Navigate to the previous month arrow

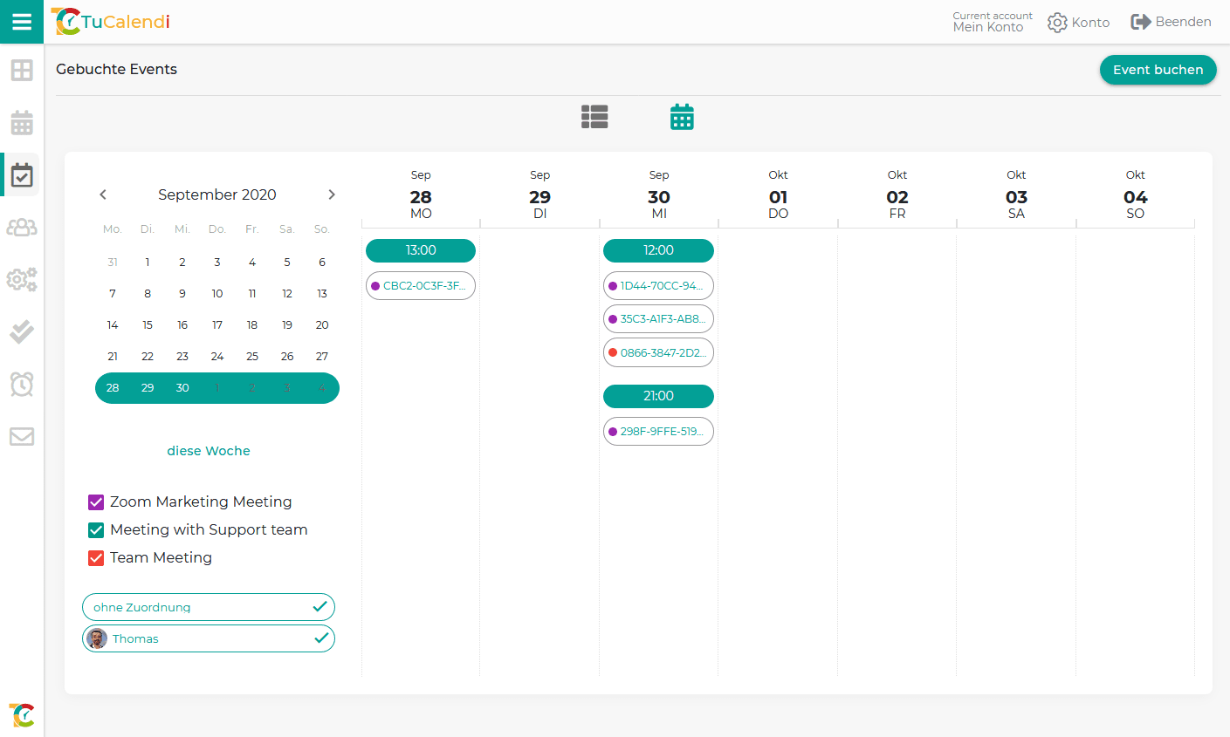pyautogui.click(x=102, y=194)
